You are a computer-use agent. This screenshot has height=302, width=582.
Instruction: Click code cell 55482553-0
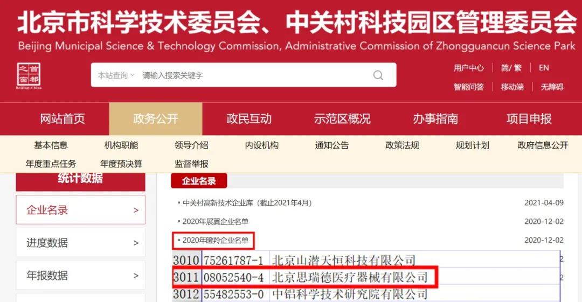(x=234, y=294)
